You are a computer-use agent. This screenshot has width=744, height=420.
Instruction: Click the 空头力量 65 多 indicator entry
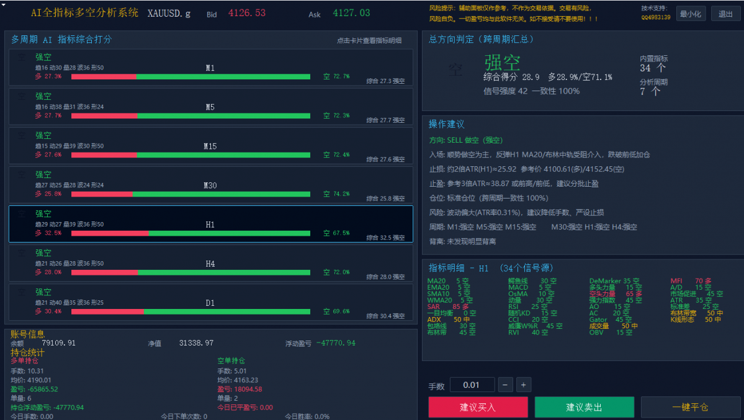(616, 294)
